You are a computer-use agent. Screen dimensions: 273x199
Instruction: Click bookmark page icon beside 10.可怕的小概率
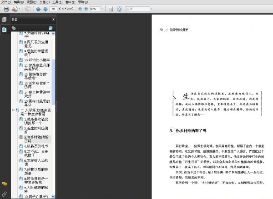coord(21,60)
